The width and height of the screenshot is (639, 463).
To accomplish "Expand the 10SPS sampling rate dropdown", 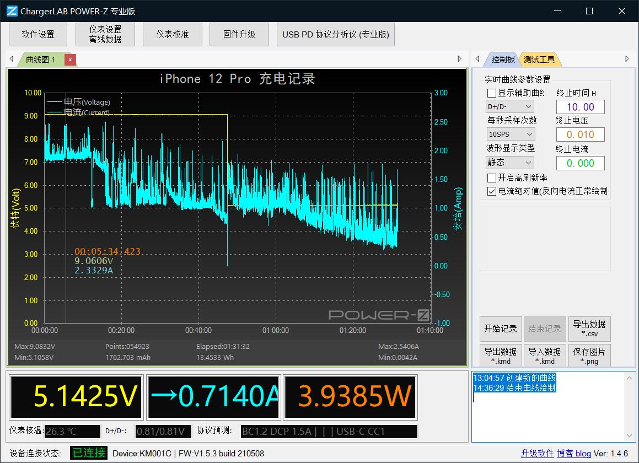I will pos(509,134).
